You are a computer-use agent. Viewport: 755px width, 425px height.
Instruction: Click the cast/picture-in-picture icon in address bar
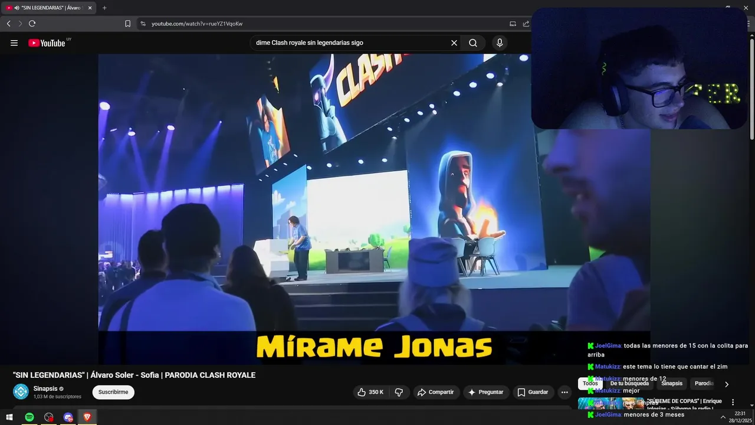pyautogui.click(x=513, y=24)
